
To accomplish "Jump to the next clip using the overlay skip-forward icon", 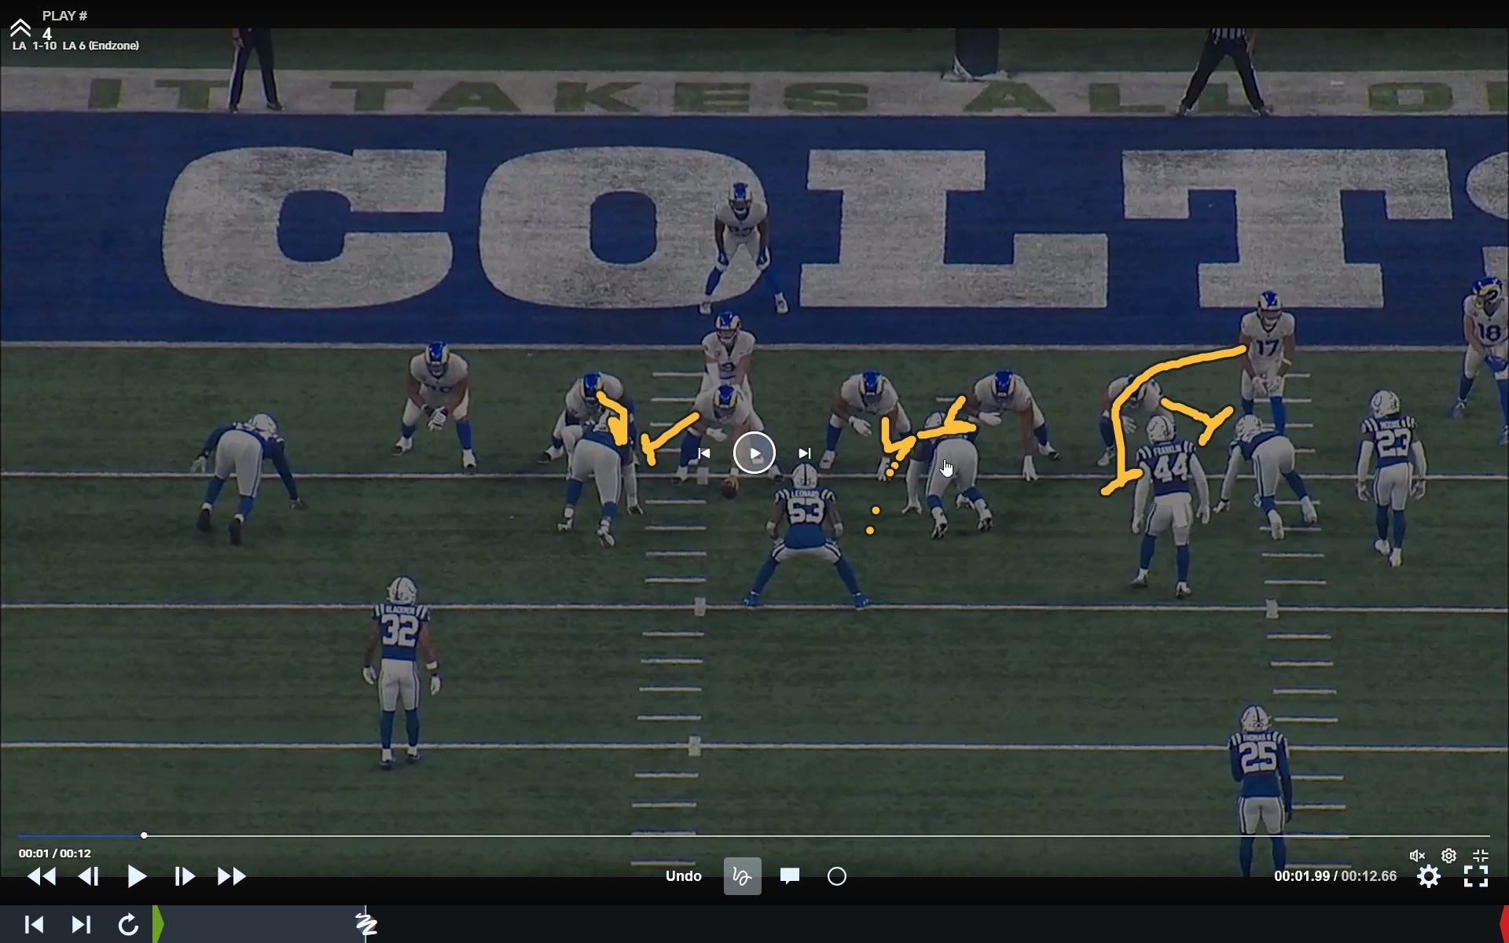I will 804,453.
